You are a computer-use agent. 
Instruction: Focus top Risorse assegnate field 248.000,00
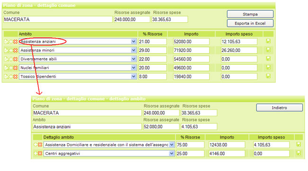click(132, 19)
